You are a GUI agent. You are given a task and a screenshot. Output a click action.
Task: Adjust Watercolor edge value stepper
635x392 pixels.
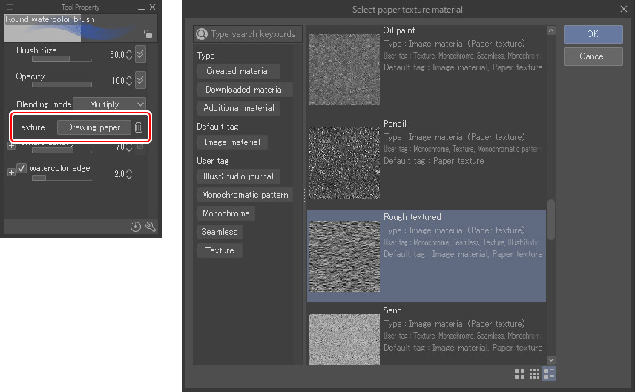point(129,174)
